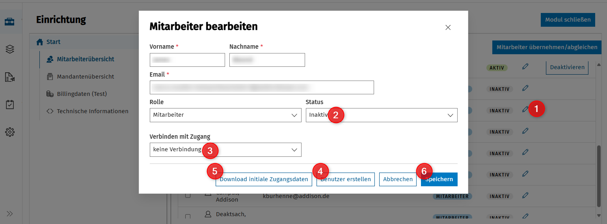Go to Mandantenübersicht in navigation
This screenshot has width=607, height=224.
click(86, 77)
